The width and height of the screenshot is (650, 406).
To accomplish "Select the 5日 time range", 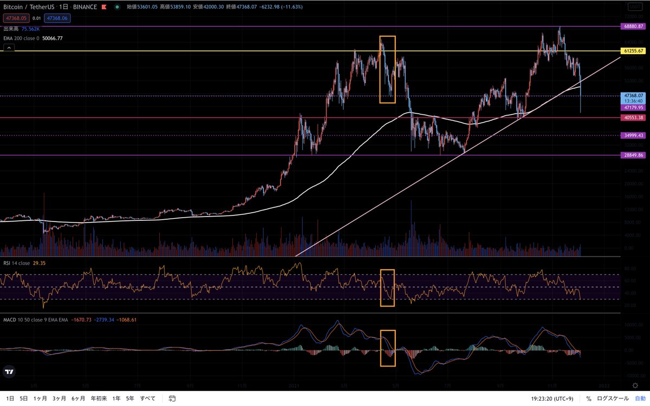I will pyautogui.click(x=23, y=398).
